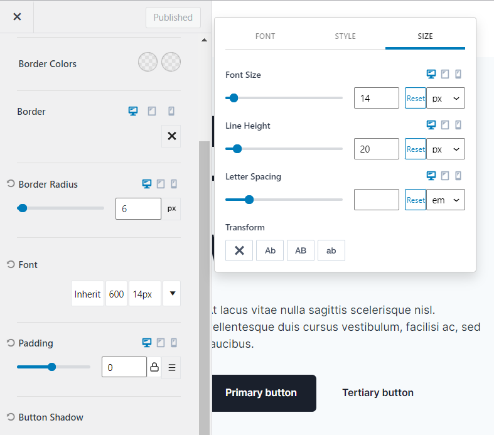The height and width of the screenshot is (435, 494).
Task: Switch to the FONT tab
Action: point(265,36)
